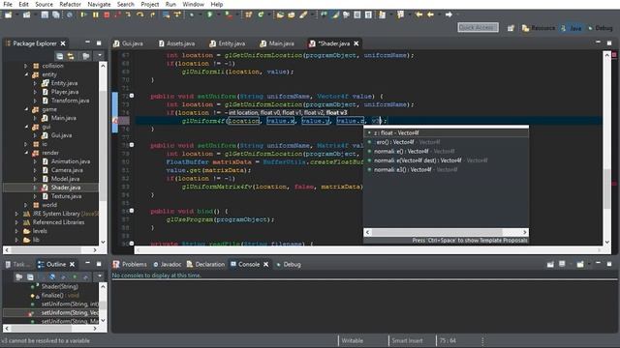This screenshot has height=348, width=620.
Task: Collapse the render package
Action: 26,153
